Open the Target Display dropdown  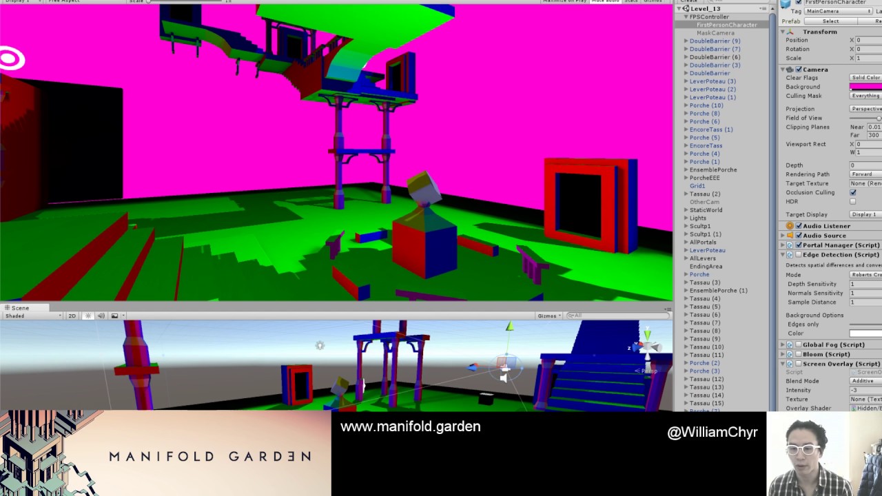point(866,215)
